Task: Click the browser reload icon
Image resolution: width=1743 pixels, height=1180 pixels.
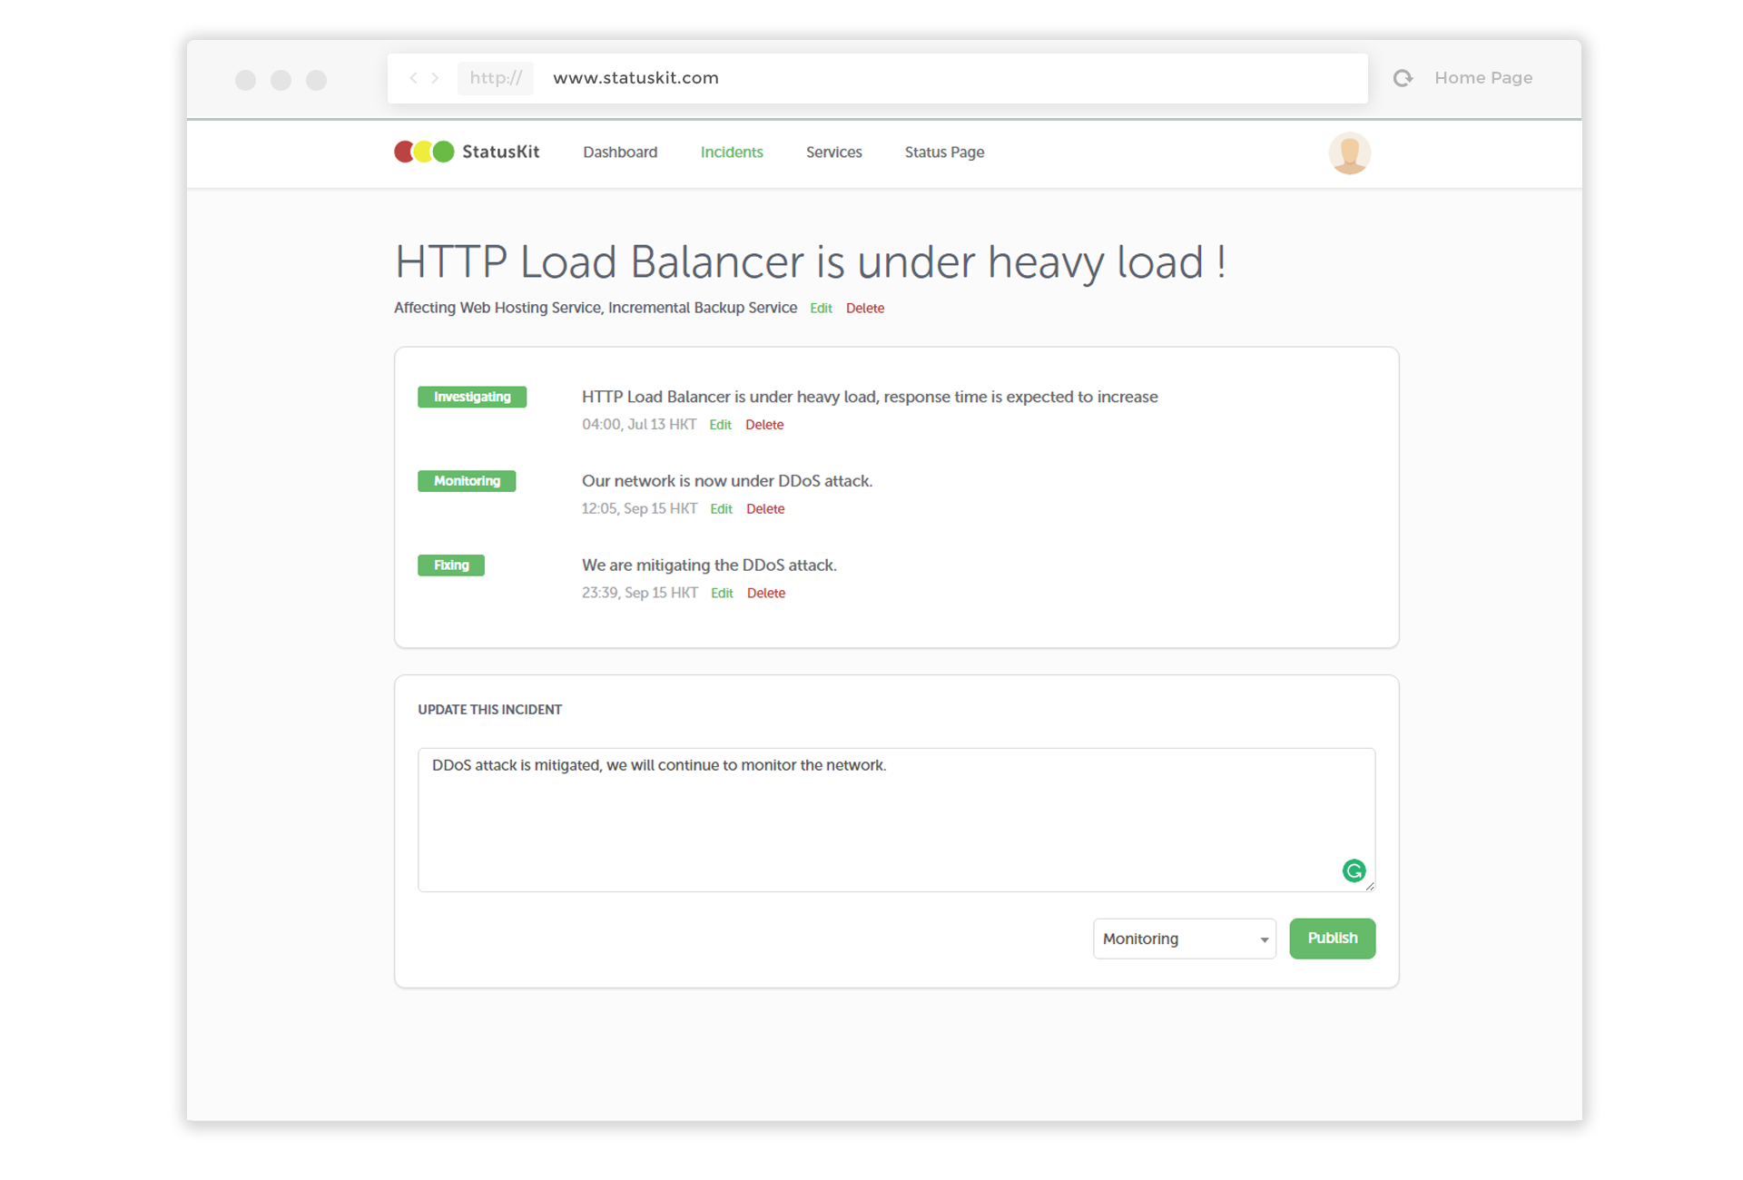Action: click(x=1403, y=78)
